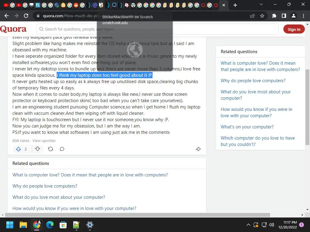
Task: Open the Chrome extensions puzzle icon
Action: [x=274, y=16]
